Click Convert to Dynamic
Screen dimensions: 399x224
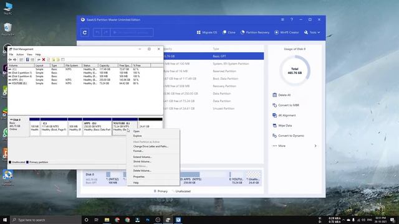[x=288, y=136]
